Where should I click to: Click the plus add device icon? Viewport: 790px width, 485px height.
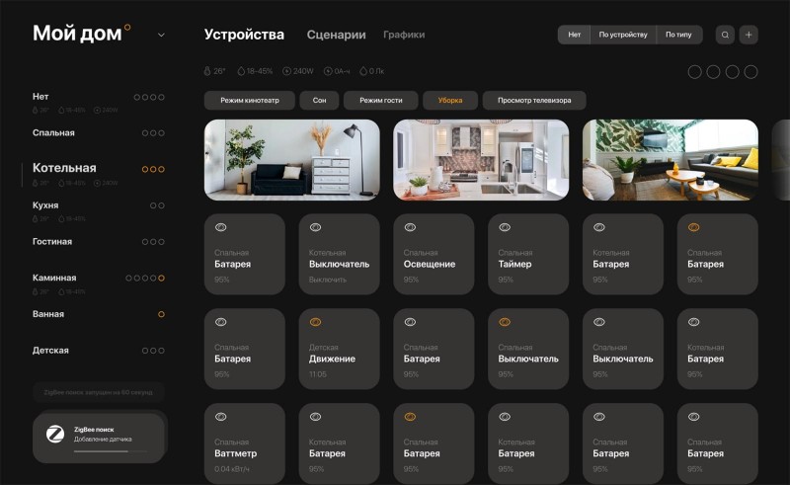pyautogui.click(x=749, y=35)
